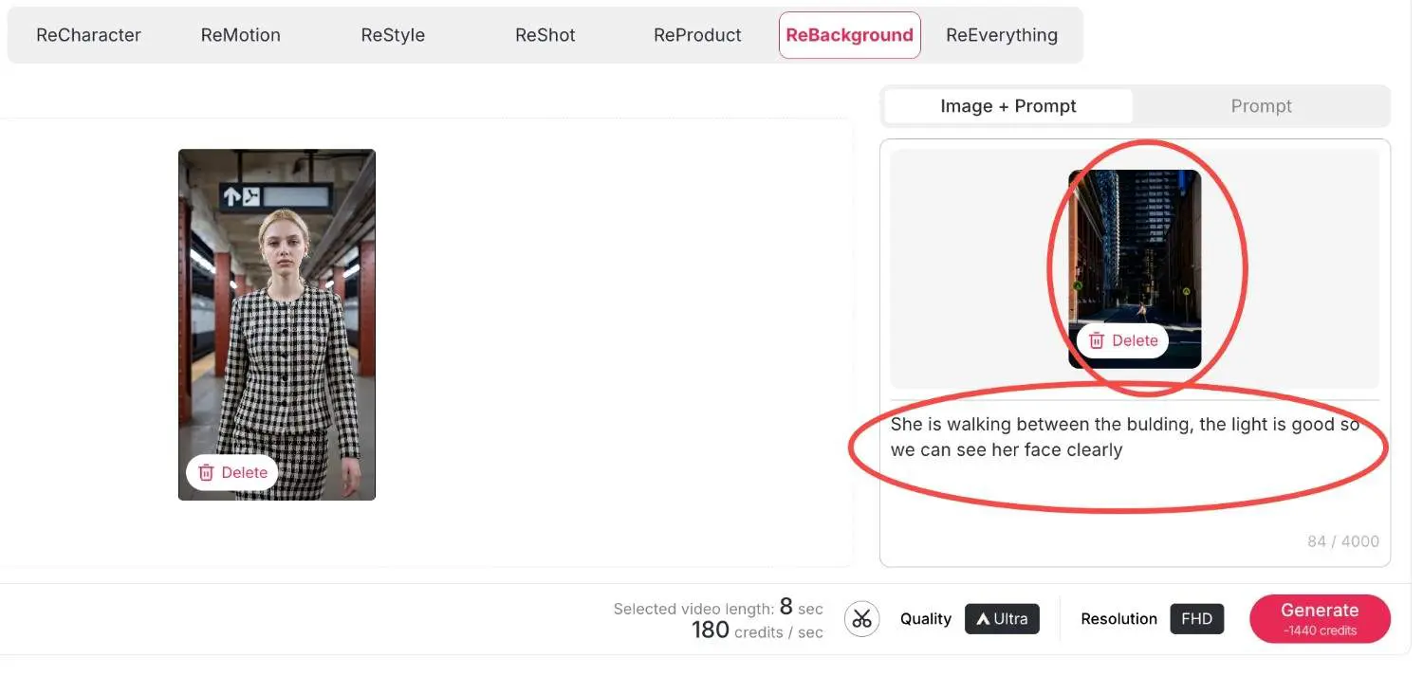Switch to Prompt only mode
Image resolution: width=1423 pixels, height=676 pixels.
(x=1261, y=106)
